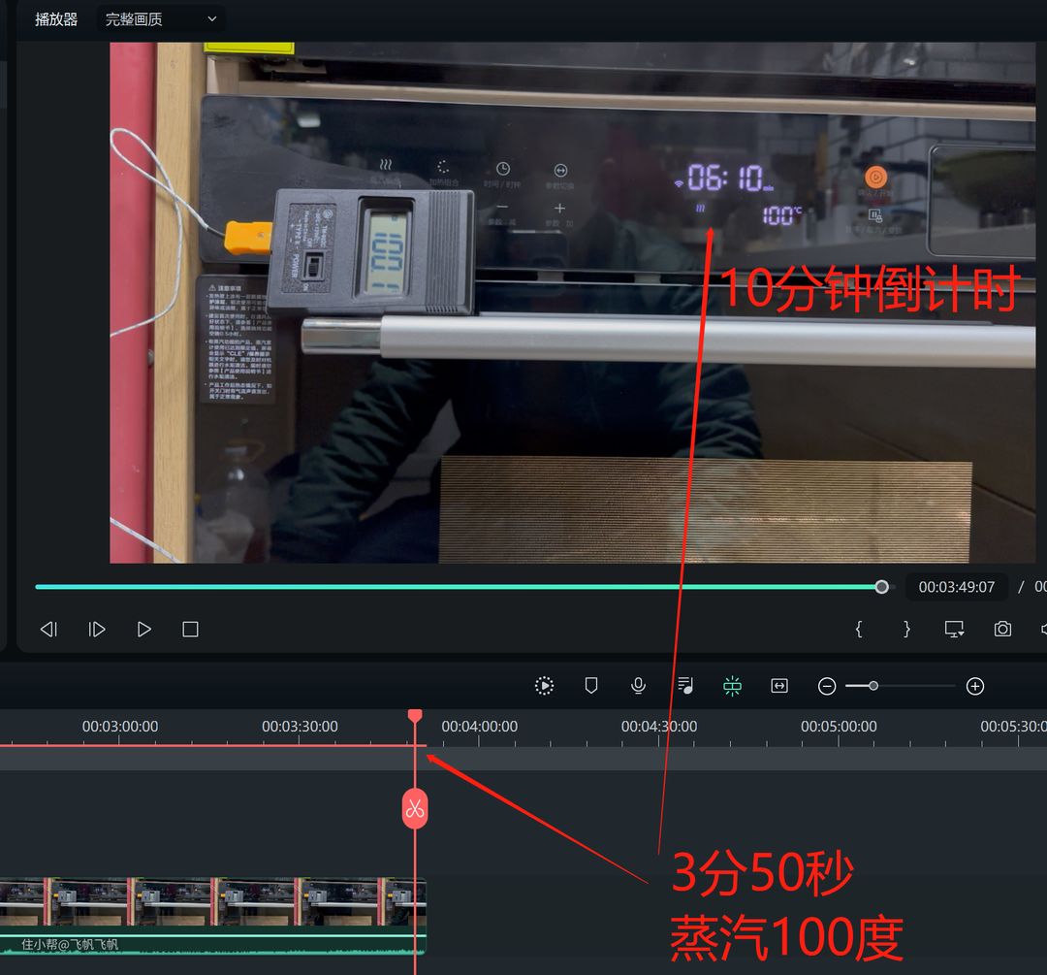Open the audio mixer music icon
Viewport: 1047px width, 975px height.
point(685,686)
